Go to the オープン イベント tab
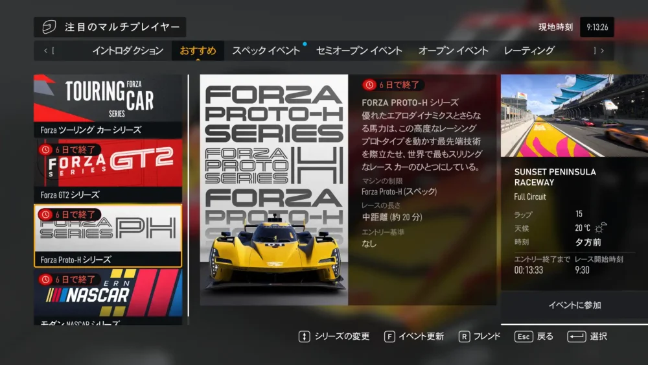 click(453, 51)
